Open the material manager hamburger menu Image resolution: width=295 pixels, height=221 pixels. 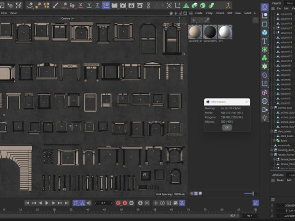pos(191,13)
